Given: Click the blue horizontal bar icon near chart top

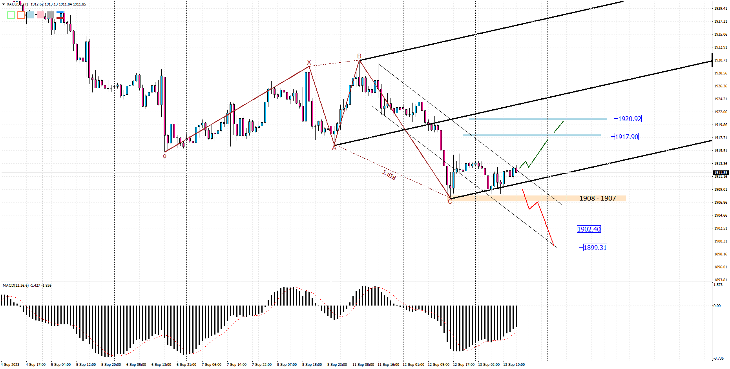Looking at the screenshot, I should (60, 12).
